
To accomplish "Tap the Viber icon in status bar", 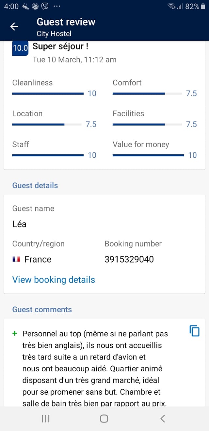I will [x=45, y=6].
